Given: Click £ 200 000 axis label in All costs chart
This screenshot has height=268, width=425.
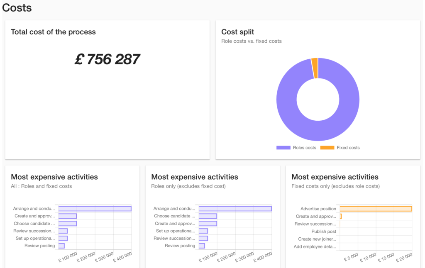Looking at the screenshot, I should 86,257.
